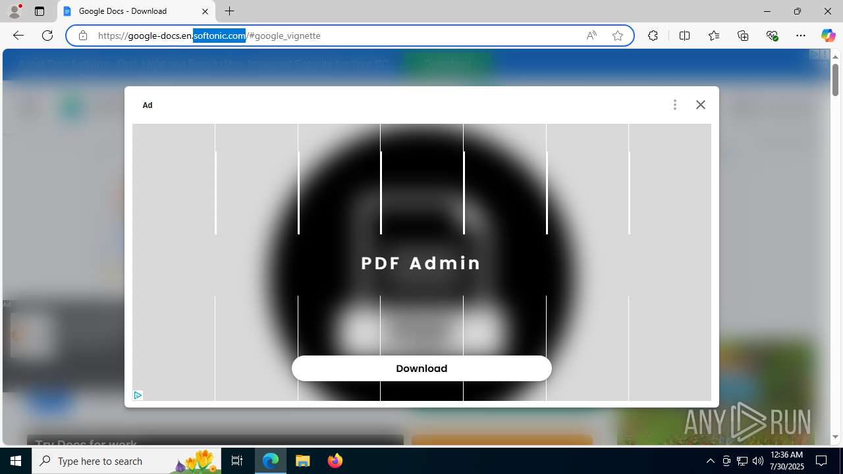
Task: Open the notification center icon
Action: (822, 461)
